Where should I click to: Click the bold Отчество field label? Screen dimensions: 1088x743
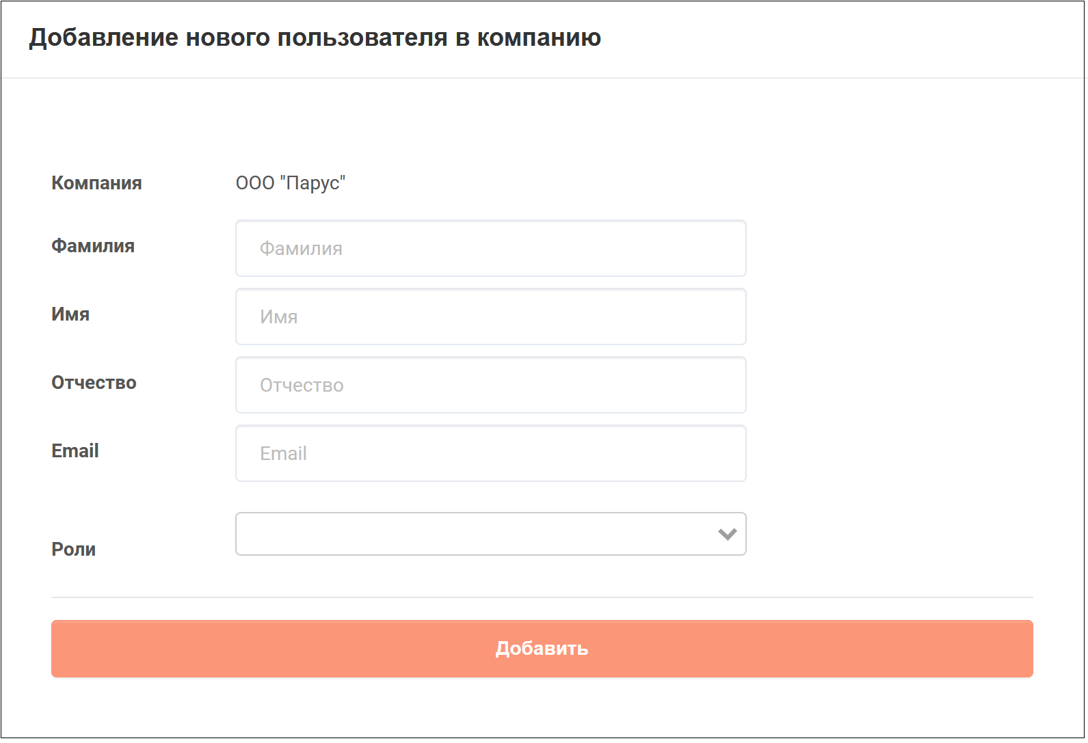click(94, 383)
